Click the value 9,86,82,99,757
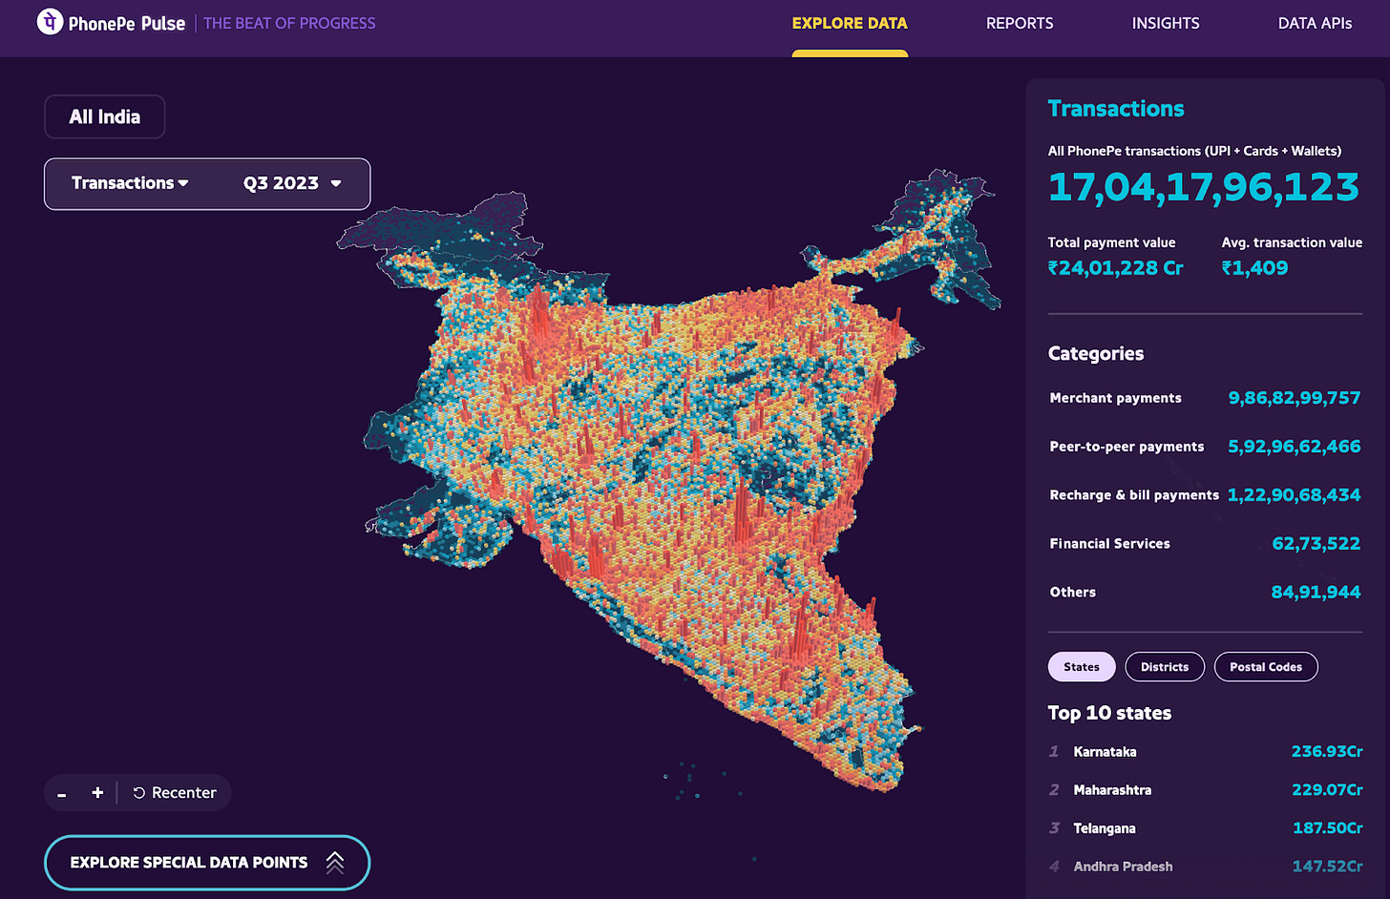The image size is (1390, 899). coord(1295,398)
